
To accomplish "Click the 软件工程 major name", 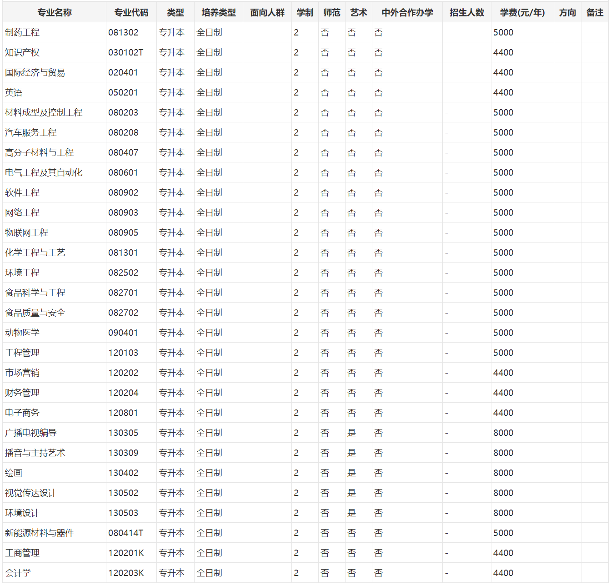I will click(x=22, y=193).
